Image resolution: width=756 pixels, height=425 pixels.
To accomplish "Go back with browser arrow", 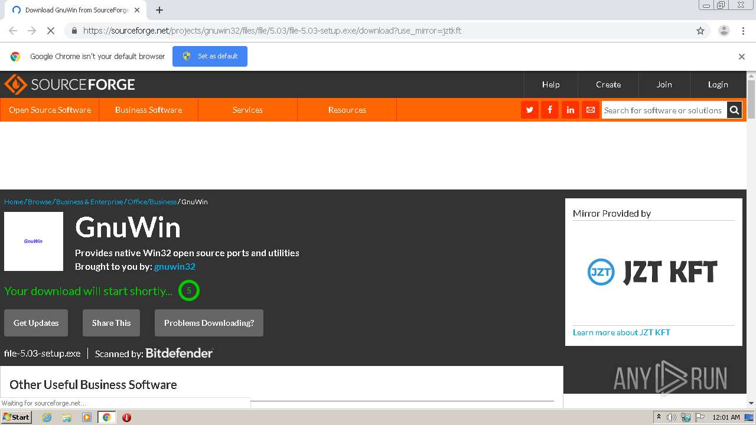I will click(13, 31).
